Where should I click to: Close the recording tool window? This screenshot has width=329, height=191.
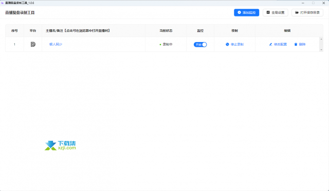(323, 3)
